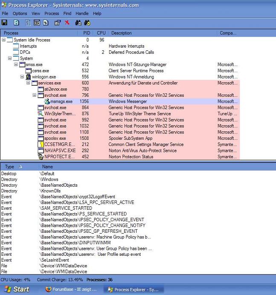Click the red Kill Process icon
The width and height of the screenshot is (276, 295).
[x=67, y=23]
